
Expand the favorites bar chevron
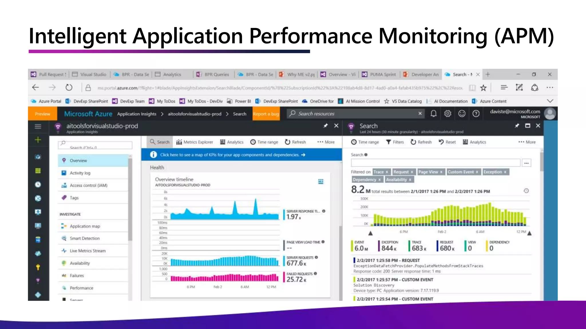click(x=550, y=101)
